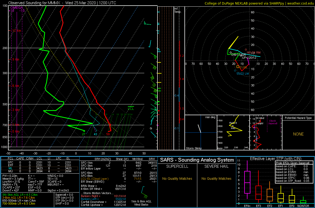Click the BRN Shear = label
Image resolution: width=315 pixels, height=208 pixels.
[x=89, y=186]
